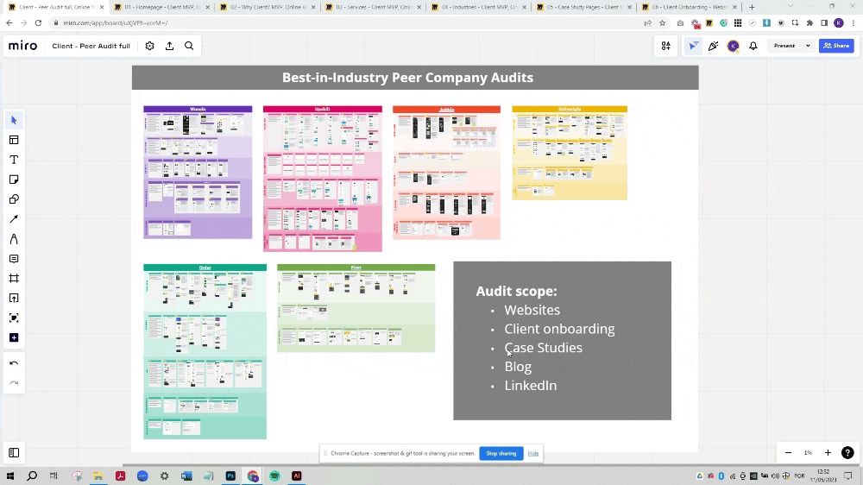Click the Hide link in sharing bar
The height and width of the screenshot is (485, 863).
coord(532,454)
